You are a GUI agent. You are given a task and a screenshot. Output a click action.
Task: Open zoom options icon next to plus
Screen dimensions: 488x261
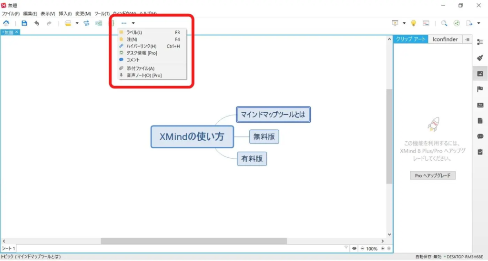pyautogui.click(x=389, y=248)
